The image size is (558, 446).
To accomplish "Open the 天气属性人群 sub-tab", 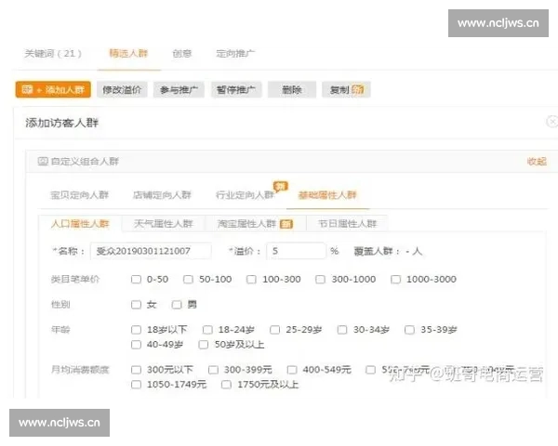I will click(x=163, y=224).
